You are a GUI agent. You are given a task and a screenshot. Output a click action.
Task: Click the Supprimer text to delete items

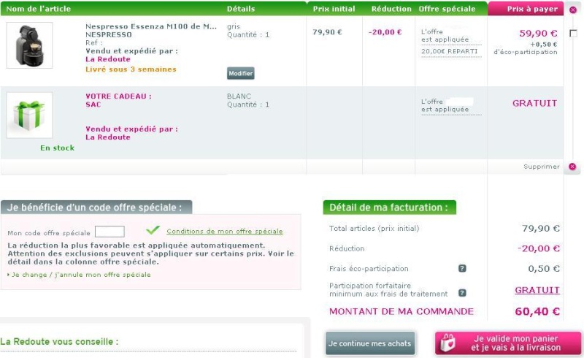[x=541, y=167]
